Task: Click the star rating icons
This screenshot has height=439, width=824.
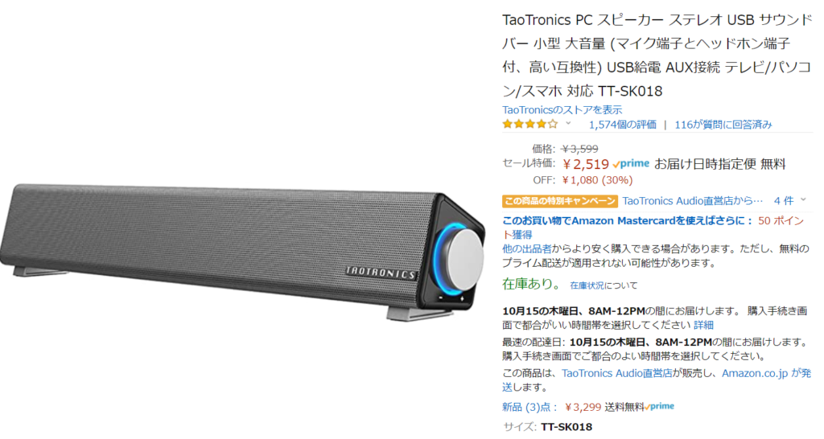Action: coord(529,125)
